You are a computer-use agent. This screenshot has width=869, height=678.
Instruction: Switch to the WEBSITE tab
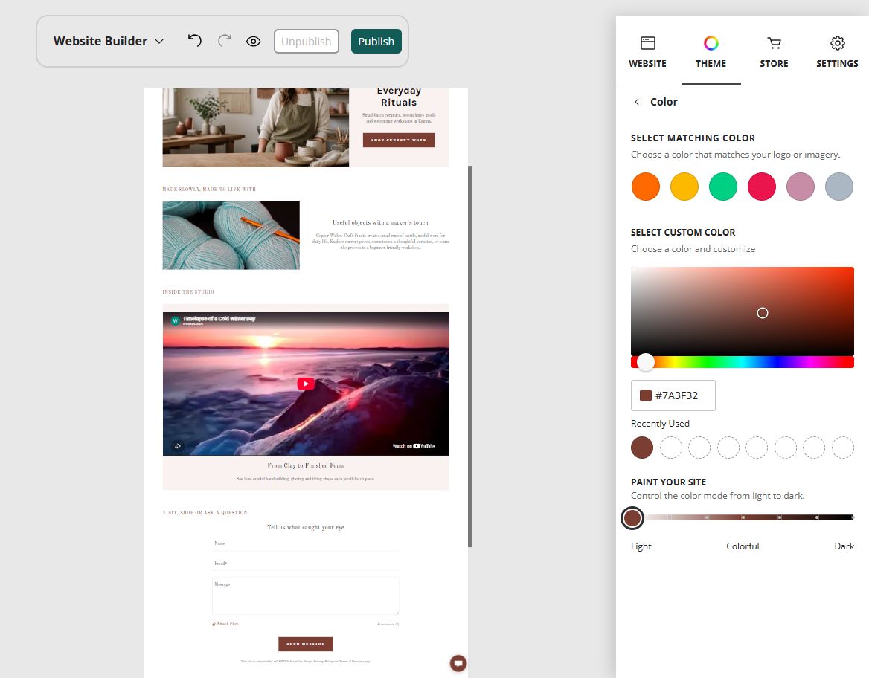[647, 52]
